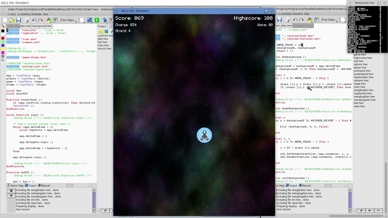Undo the last edit in right editor

(x=295, y=20)
